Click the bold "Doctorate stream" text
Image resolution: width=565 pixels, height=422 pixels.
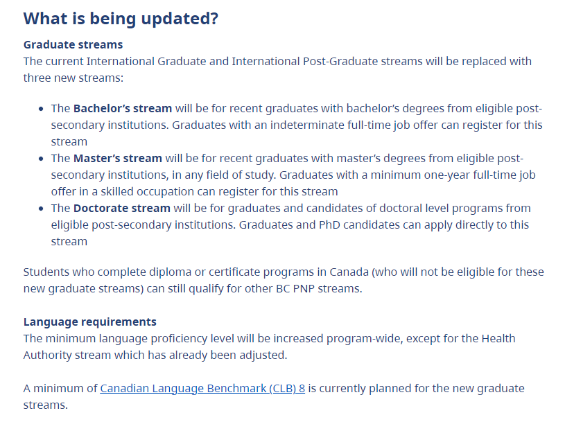122,208
